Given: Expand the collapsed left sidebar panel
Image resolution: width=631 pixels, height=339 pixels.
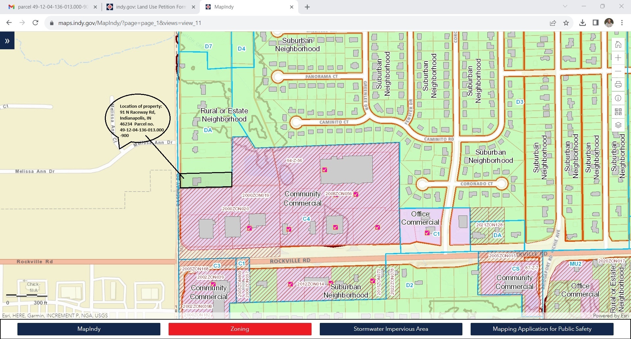Looking at the screenshot, I should [x=7, y=41].
